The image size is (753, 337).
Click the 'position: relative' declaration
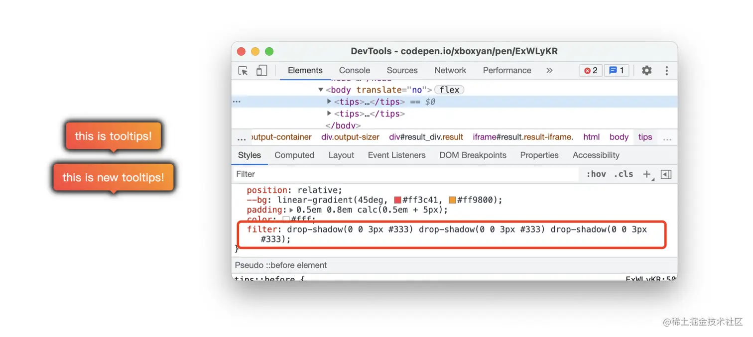[x=294, y=190]
